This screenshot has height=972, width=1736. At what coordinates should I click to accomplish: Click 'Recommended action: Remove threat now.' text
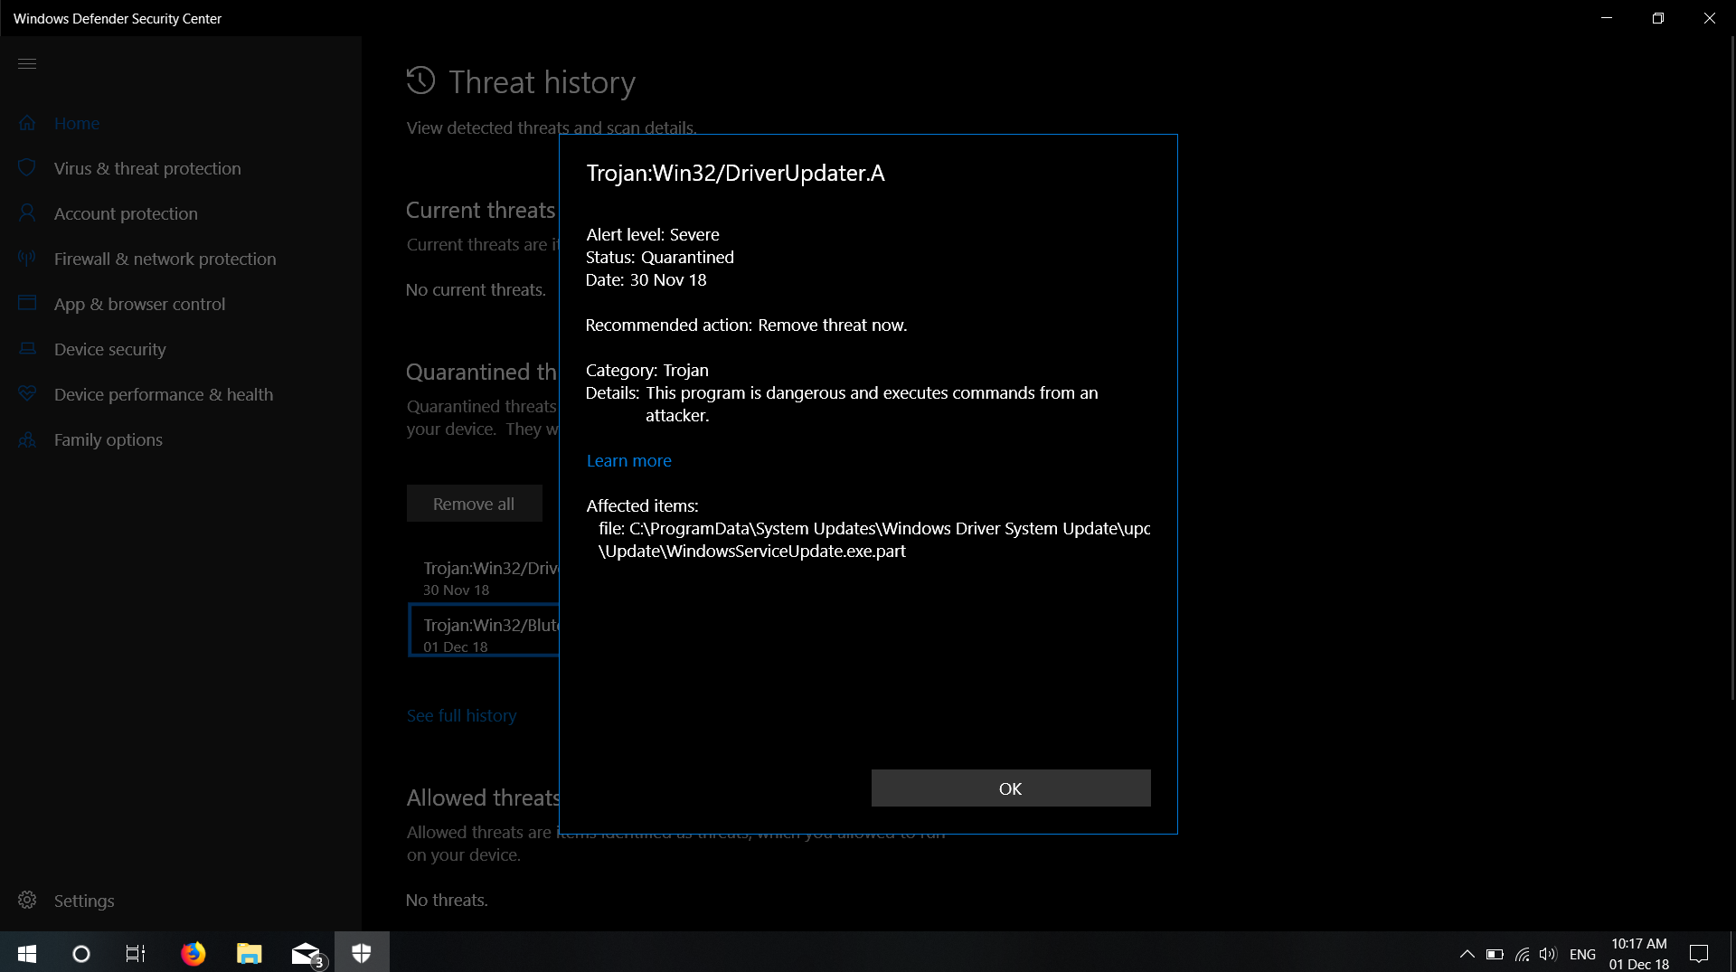746,325
